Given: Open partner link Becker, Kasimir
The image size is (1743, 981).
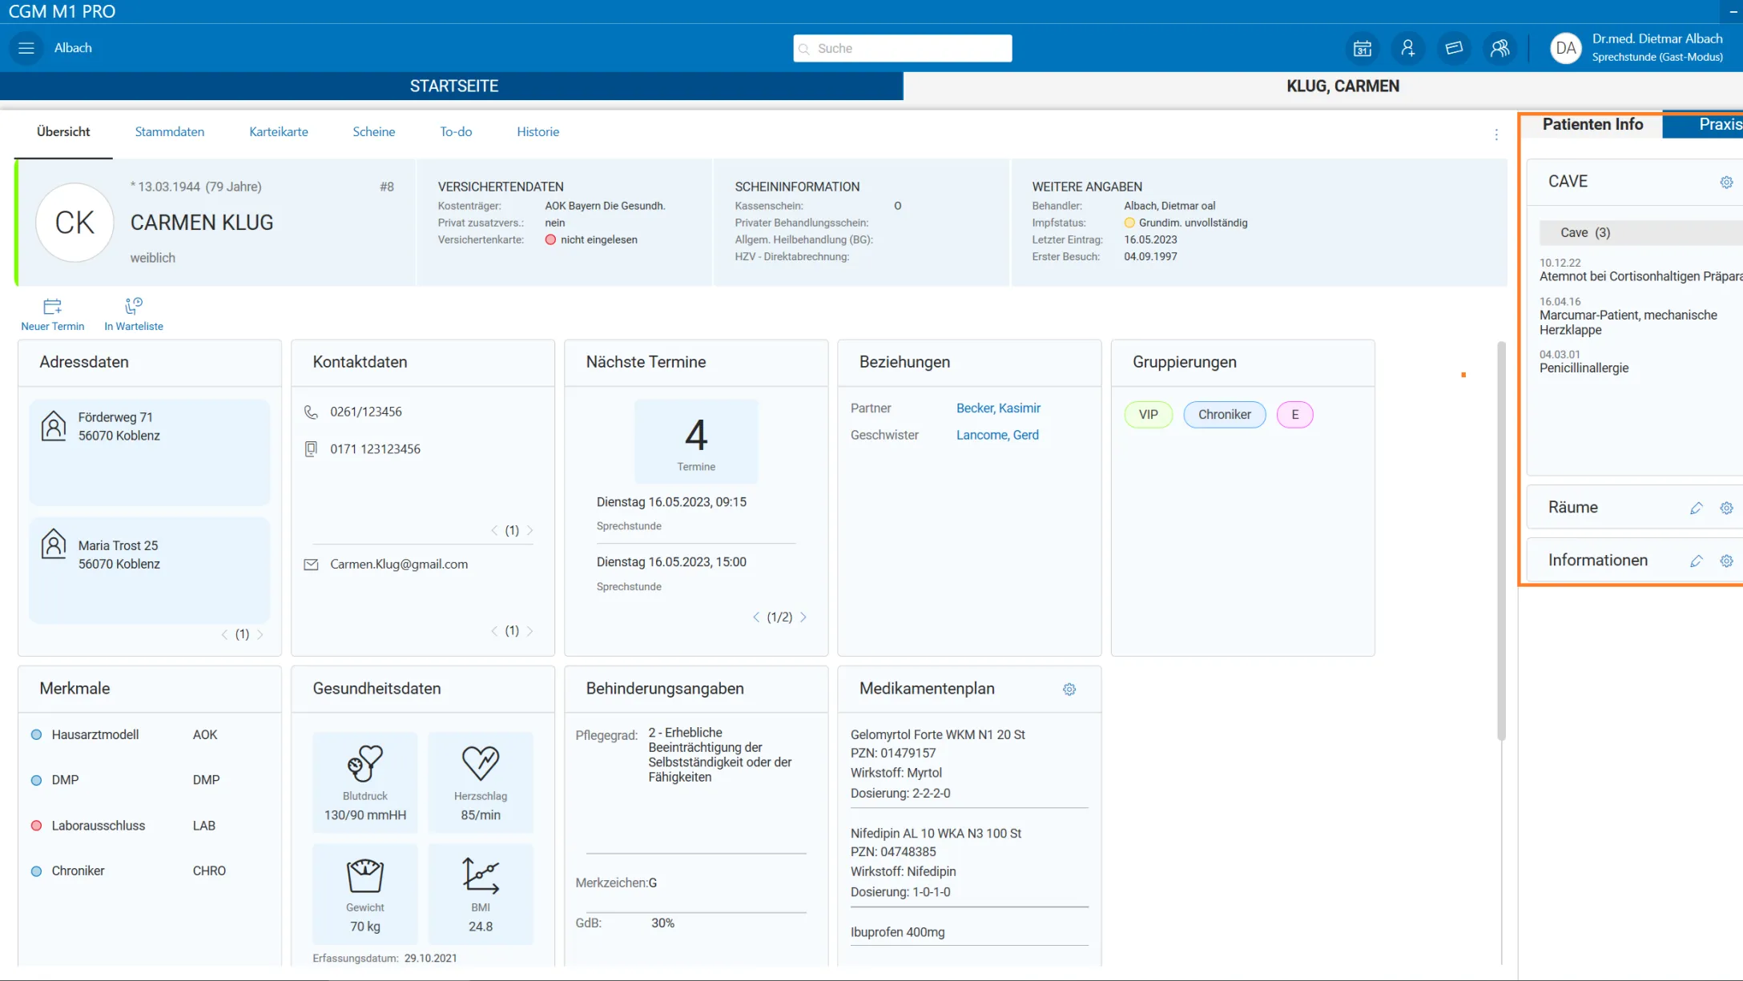Looking at the screenshot, I should point(998,408).
